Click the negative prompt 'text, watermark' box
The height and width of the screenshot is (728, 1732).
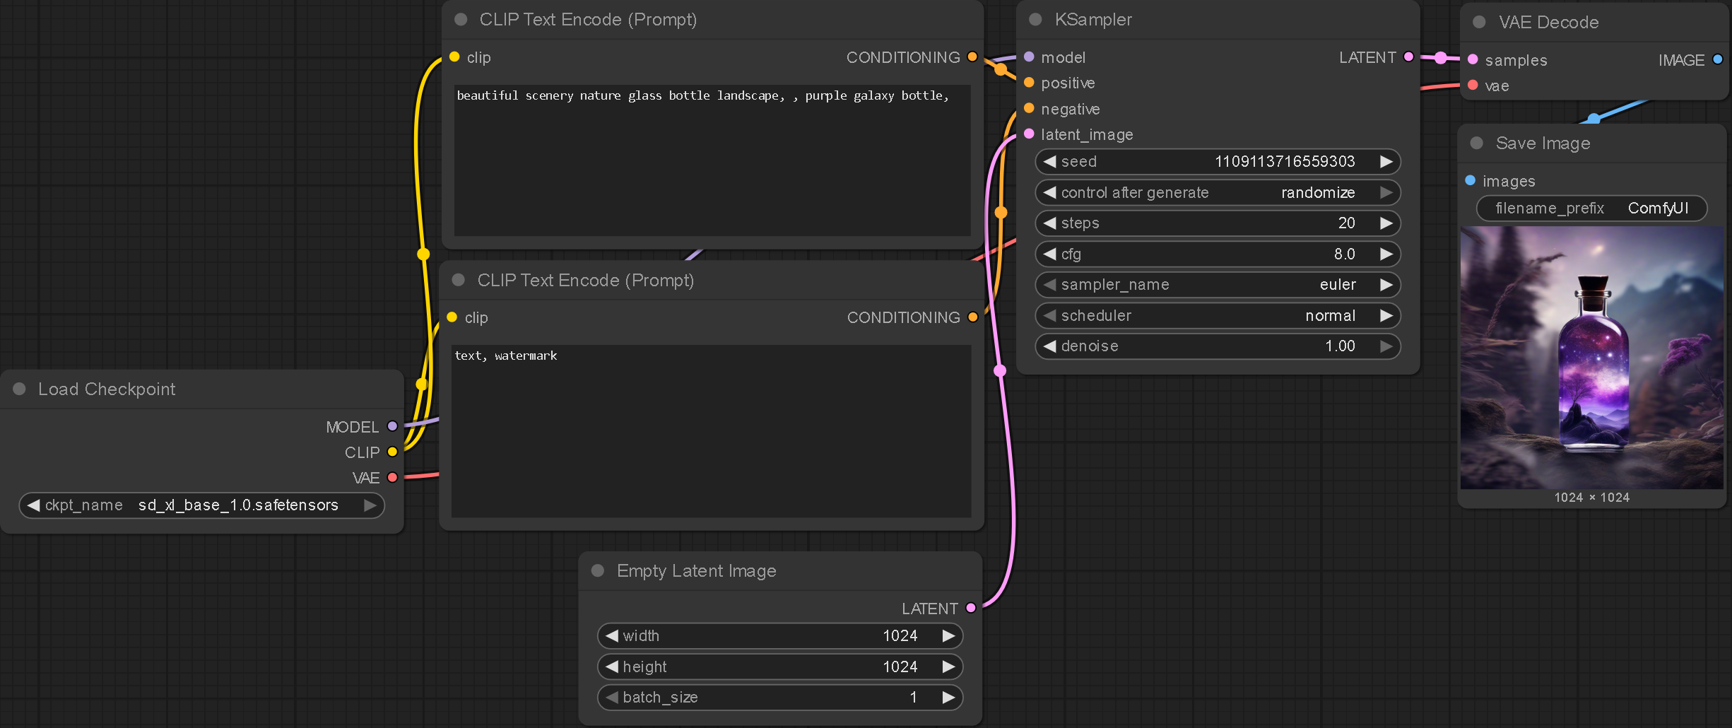click(x=711, y=430)
